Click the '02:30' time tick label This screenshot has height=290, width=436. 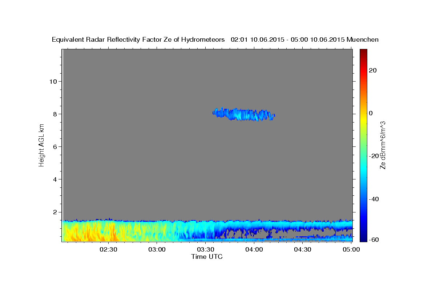[109, 249]
